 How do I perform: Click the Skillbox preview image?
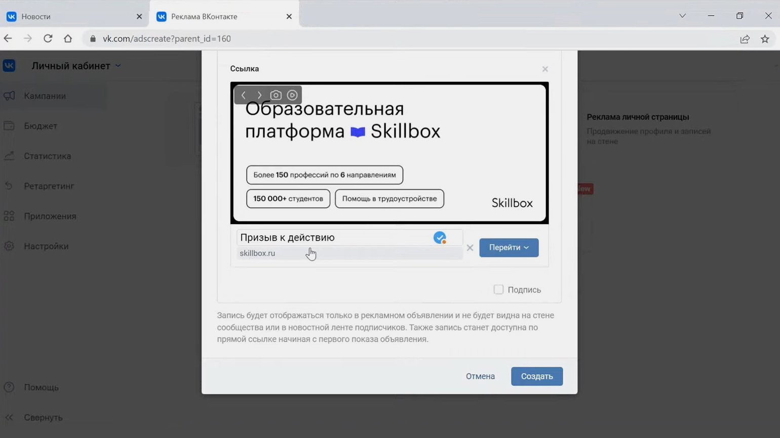pyautogui.click(x=389, y=153)
